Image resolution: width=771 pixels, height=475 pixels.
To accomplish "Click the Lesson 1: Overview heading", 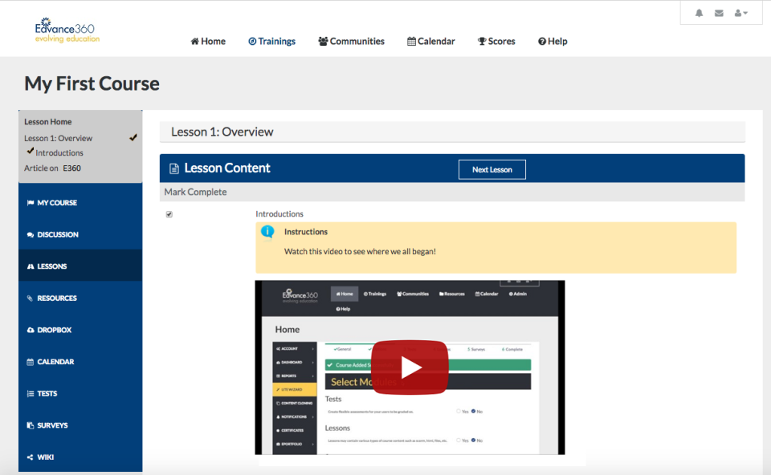I will click(x=222, y=132).
